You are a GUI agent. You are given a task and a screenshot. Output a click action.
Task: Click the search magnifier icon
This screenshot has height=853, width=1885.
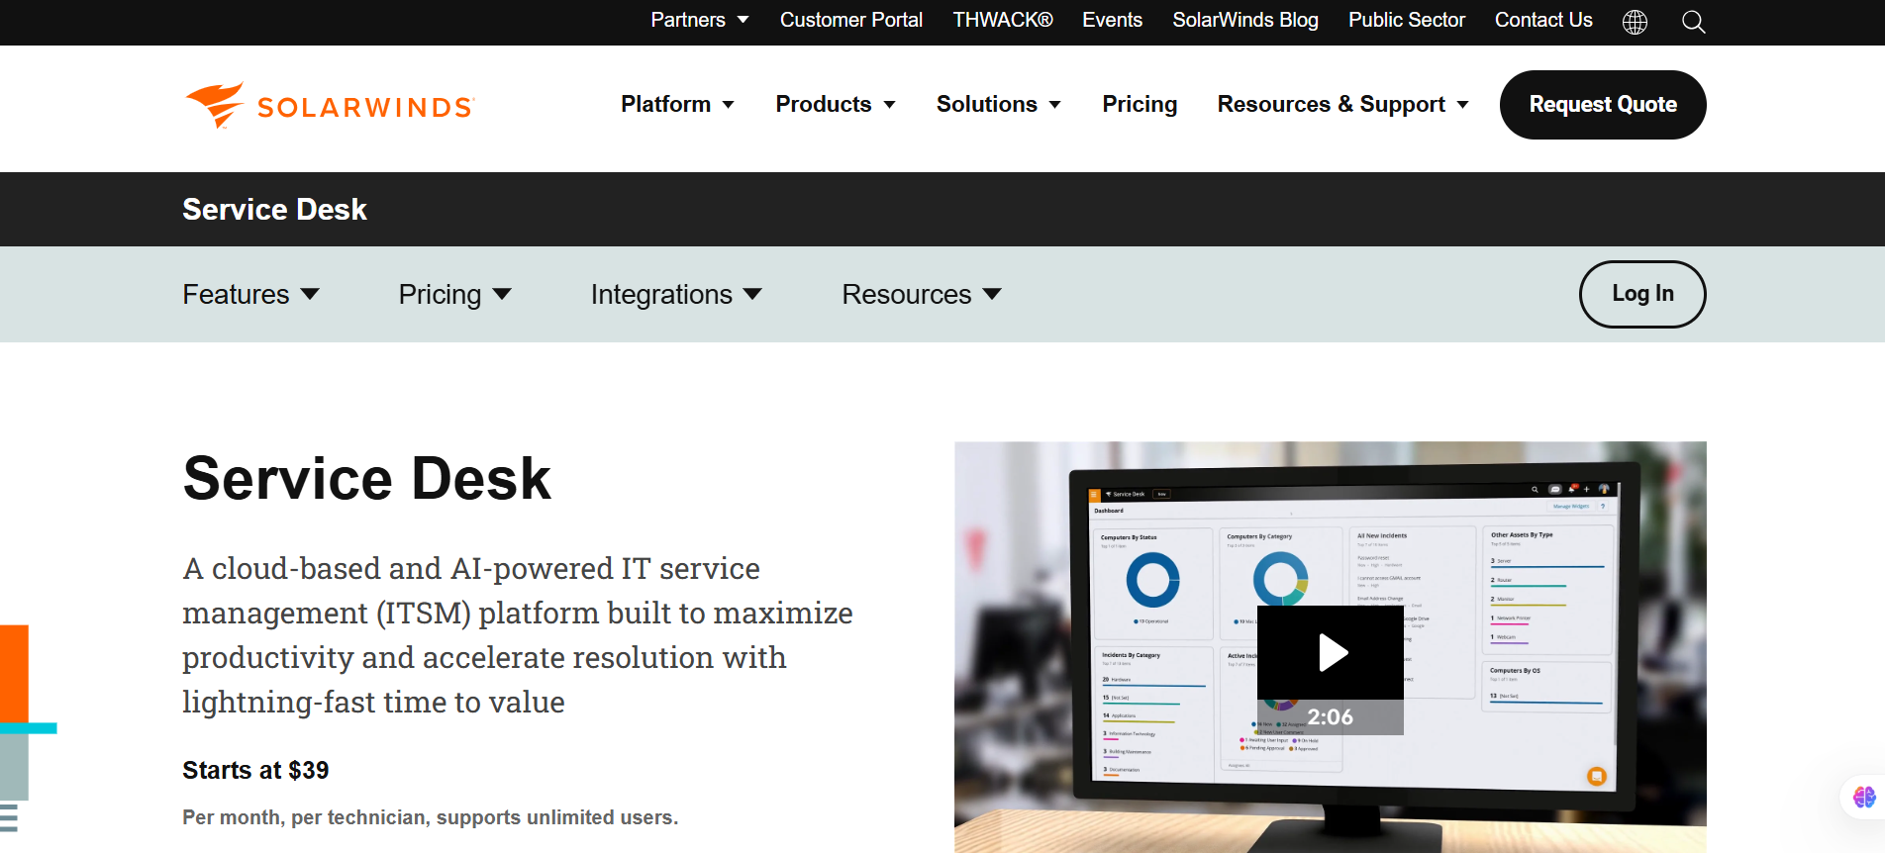coord(1693,22)
